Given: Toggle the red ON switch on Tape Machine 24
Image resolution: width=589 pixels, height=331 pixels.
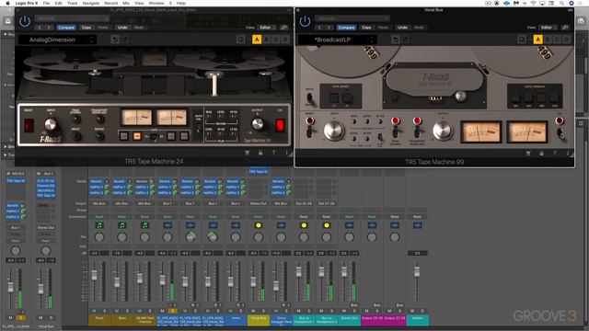Looking at the screenshot, I should [280, 125].
